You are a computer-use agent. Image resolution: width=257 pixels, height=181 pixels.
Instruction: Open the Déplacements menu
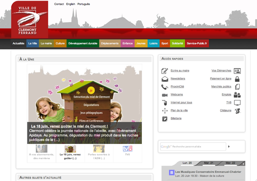click(110, 43)
